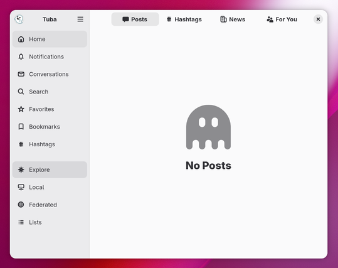Click the Bookmarks ribbon icon
Viewport: 338px width, 268px height.
point(21,127)
